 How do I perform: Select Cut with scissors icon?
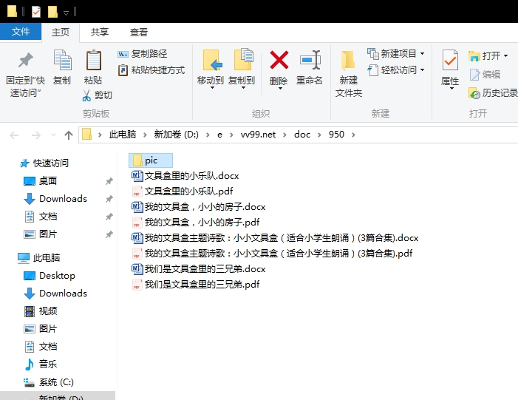(x=97, y=95)
